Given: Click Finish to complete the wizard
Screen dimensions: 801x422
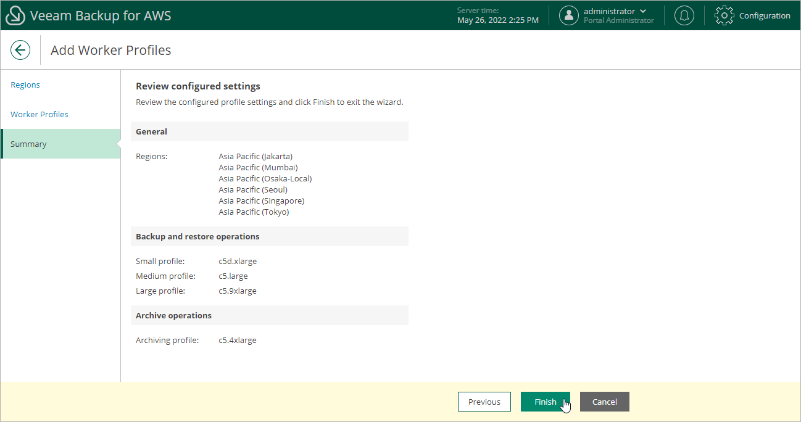Looking at the screenshot, I should tap(545, 402).
